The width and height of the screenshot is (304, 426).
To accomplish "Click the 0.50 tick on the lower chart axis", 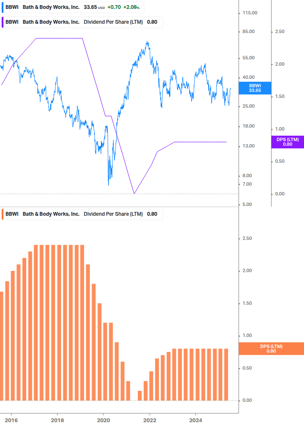I will coord(247,368).
